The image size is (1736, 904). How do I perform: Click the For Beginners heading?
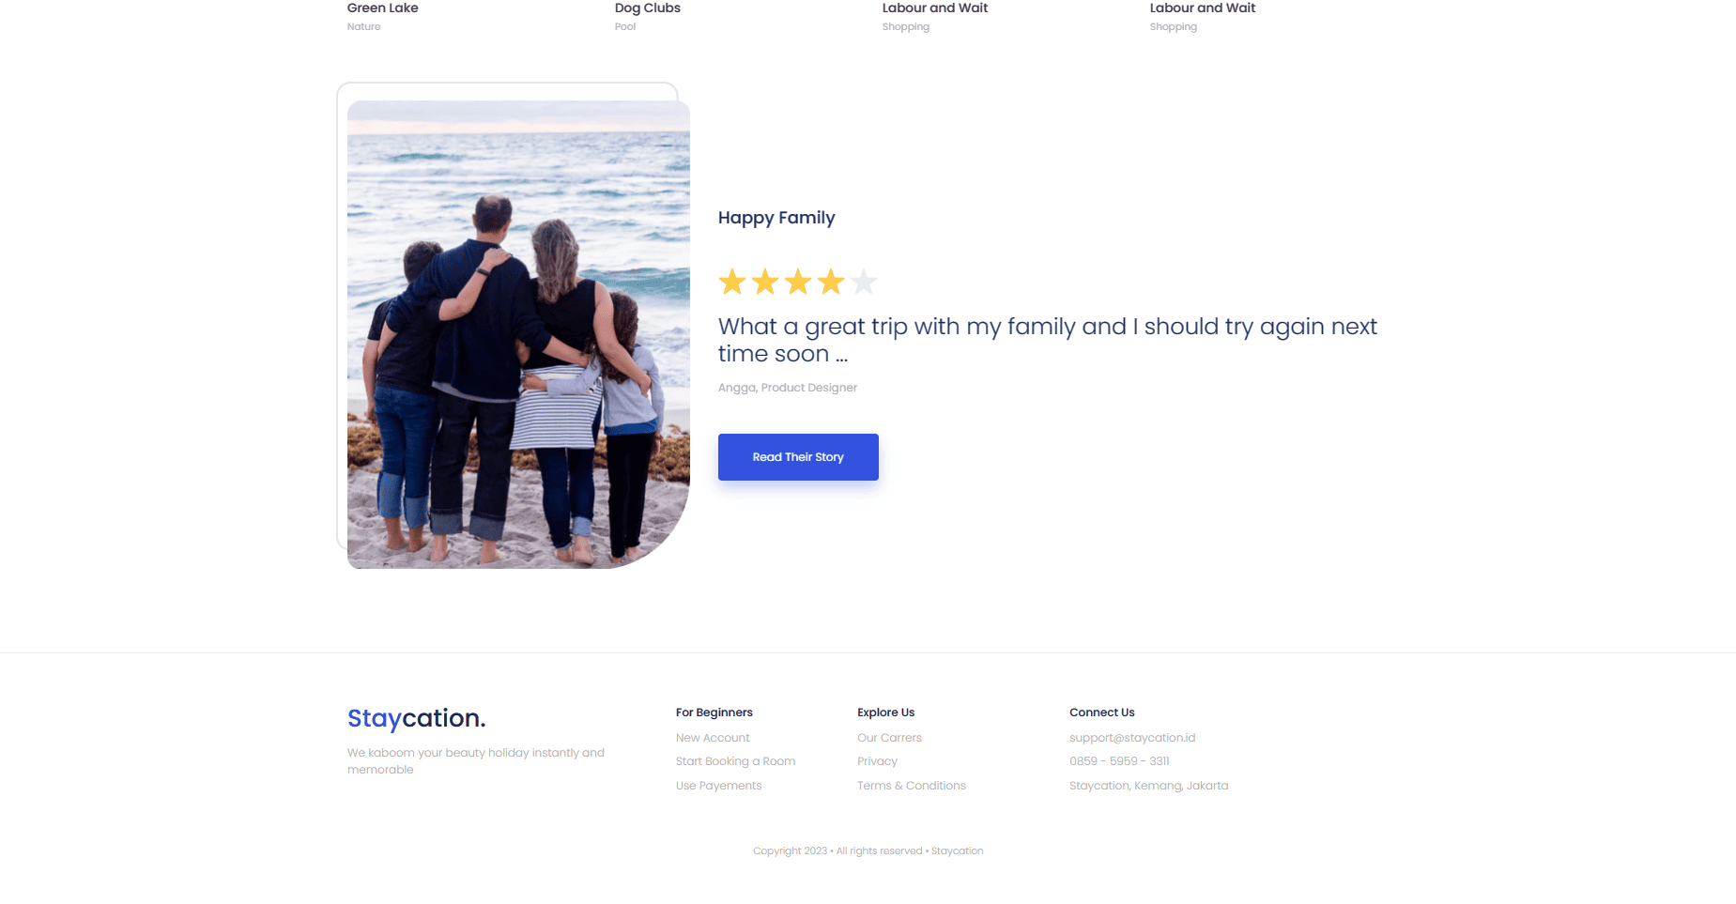tap(714, 712)
